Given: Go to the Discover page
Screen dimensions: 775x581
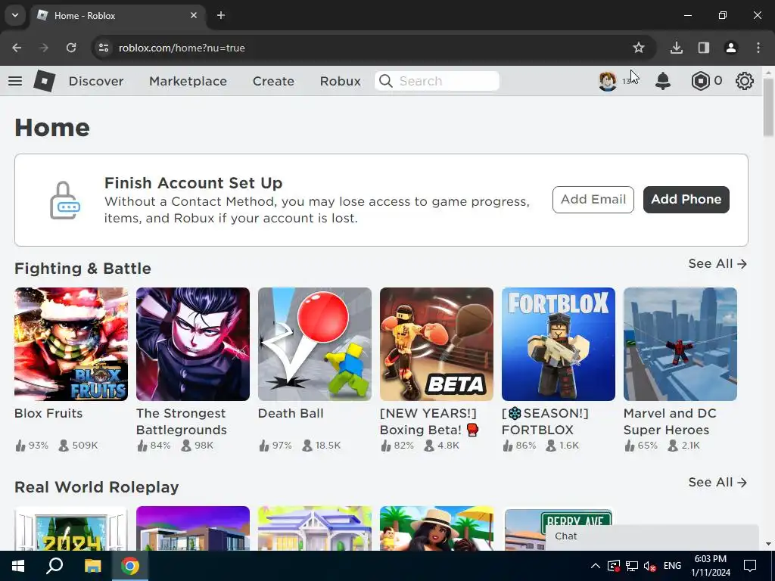Looking at the screenshot, I should point(96,81).
